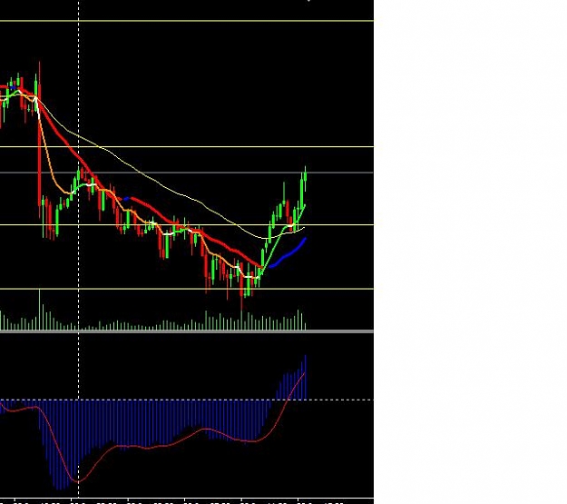Select the dashed zero line in oscillator panel

coord(187,400)
